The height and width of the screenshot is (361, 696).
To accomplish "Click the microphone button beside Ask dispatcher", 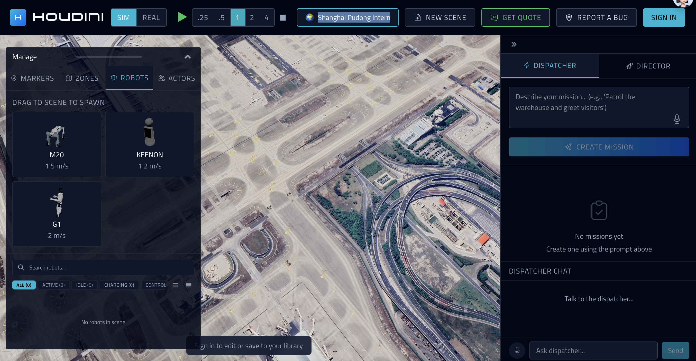I will 517,350.
